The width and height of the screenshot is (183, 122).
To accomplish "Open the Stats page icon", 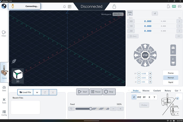I will (4, 89).
